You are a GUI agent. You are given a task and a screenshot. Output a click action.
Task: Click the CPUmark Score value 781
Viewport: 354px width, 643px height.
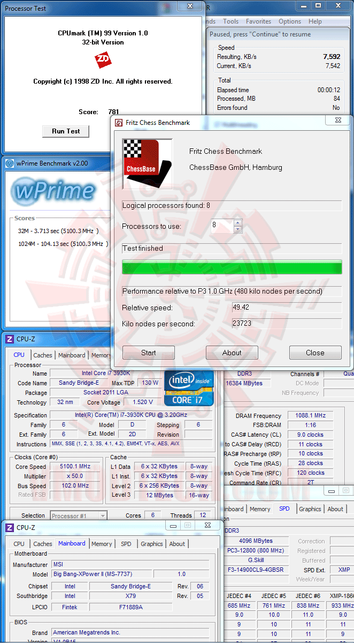(x=113, y=112)
